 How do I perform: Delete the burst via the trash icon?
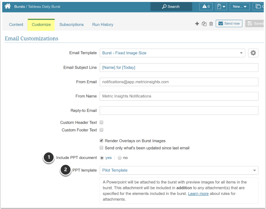click(x=211, y=24)
